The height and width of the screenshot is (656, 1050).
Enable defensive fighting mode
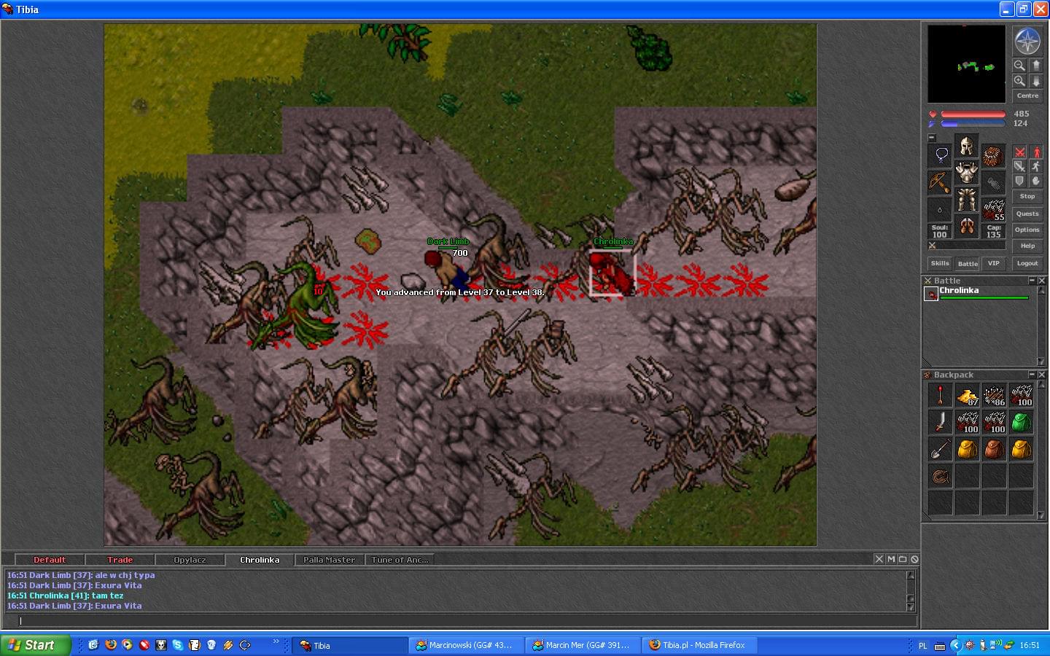click(1020, 181)
